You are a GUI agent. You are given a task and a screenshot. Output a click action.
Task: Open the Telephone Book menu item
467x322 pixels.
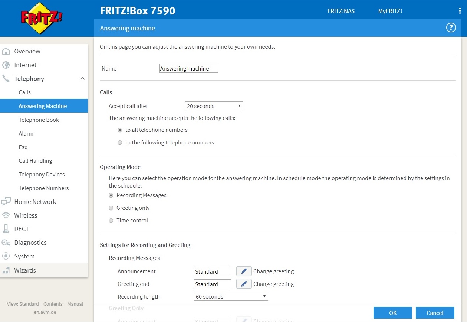(x=39, y=120)
